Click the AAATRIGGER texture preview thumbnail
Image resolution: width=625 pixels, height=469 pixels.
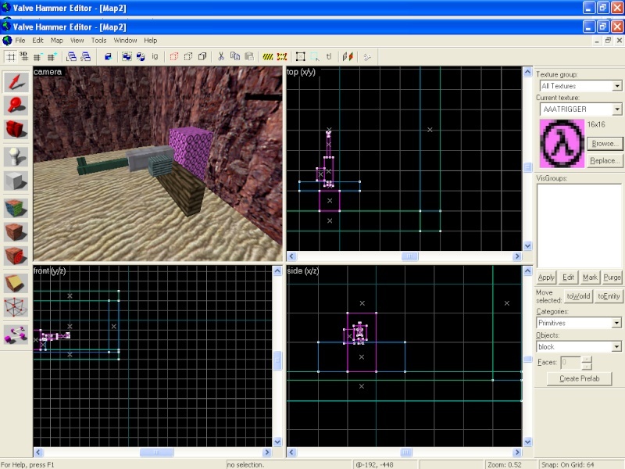pos(562,144)
